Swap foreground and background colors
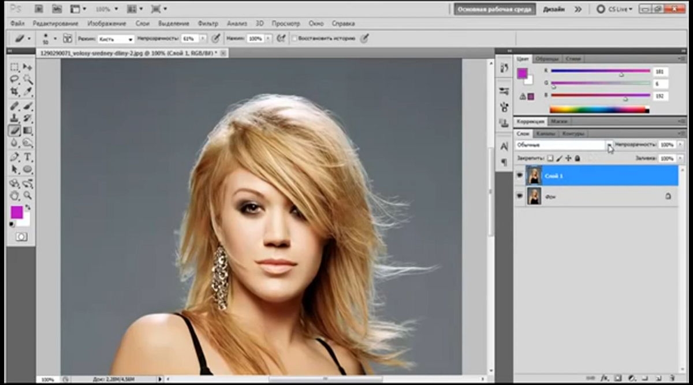 (x=28, y=207)
